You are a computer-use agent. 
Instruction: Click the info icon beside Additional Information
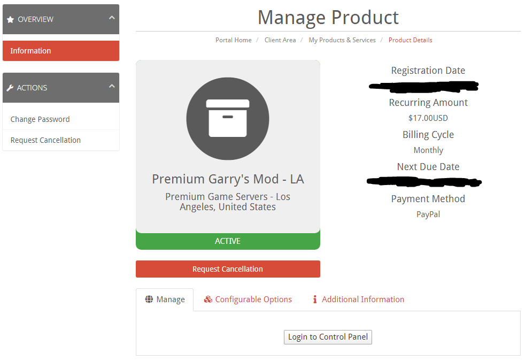[x=314, y=299]
